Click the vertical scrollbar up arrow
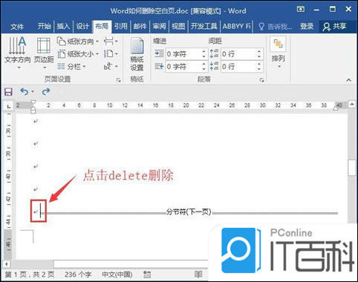This screenshot has height=282, width=358. pos(352,105)
